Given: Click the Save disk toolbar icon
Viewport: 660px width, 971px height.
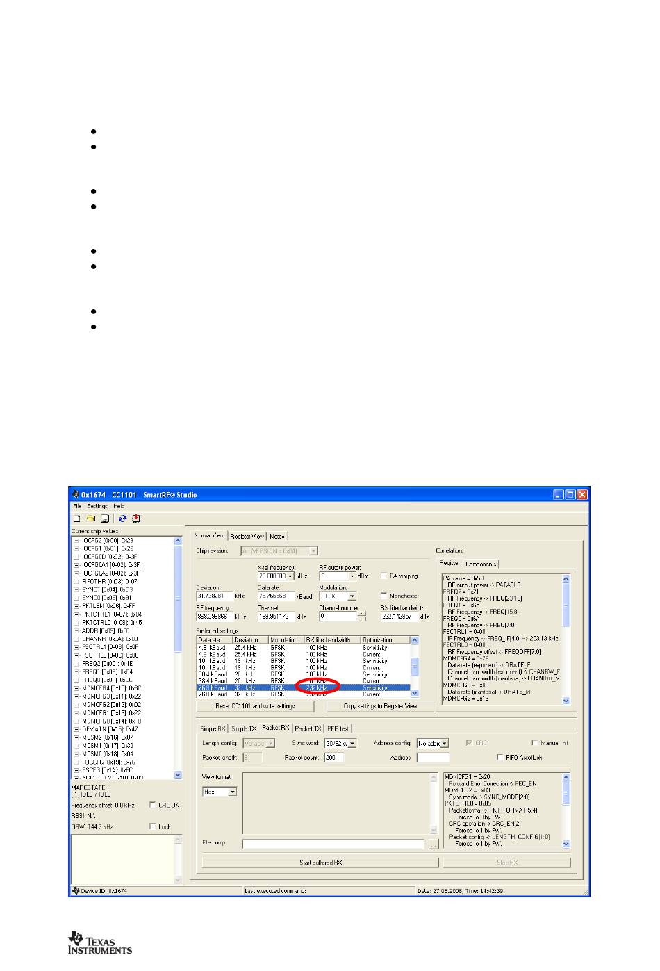Looking at the screenshot, I should coord(104,519).
